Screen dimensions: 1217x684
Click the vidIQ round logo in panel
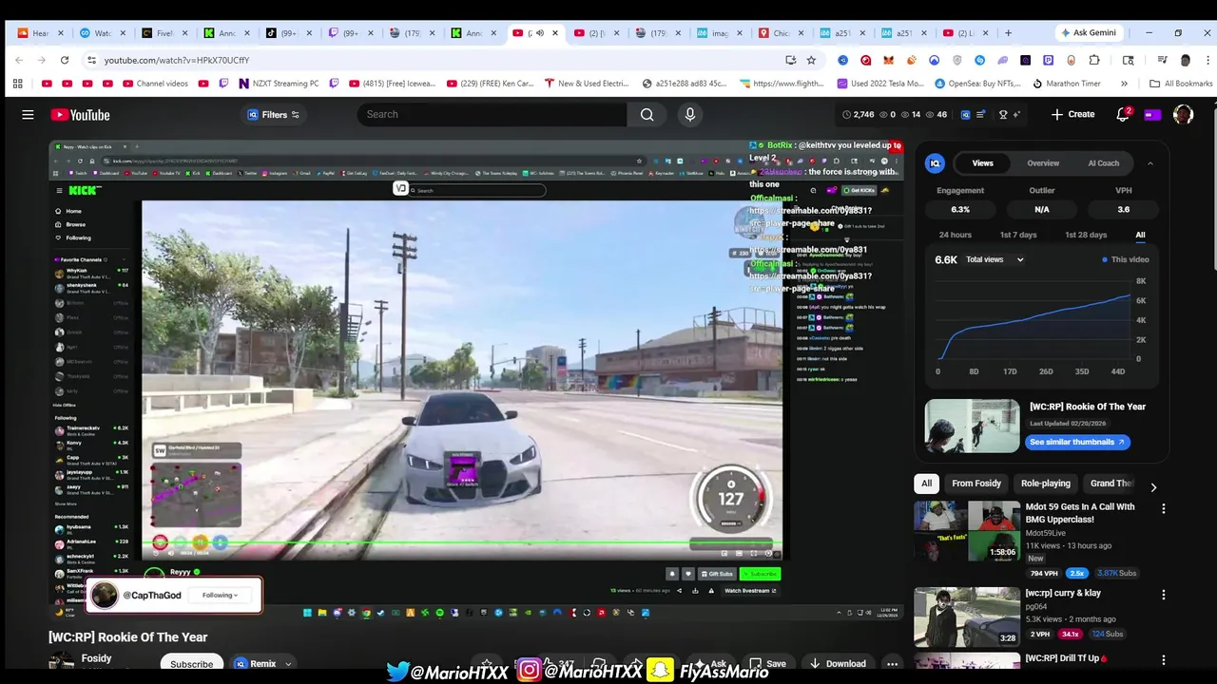click(936, 163)
